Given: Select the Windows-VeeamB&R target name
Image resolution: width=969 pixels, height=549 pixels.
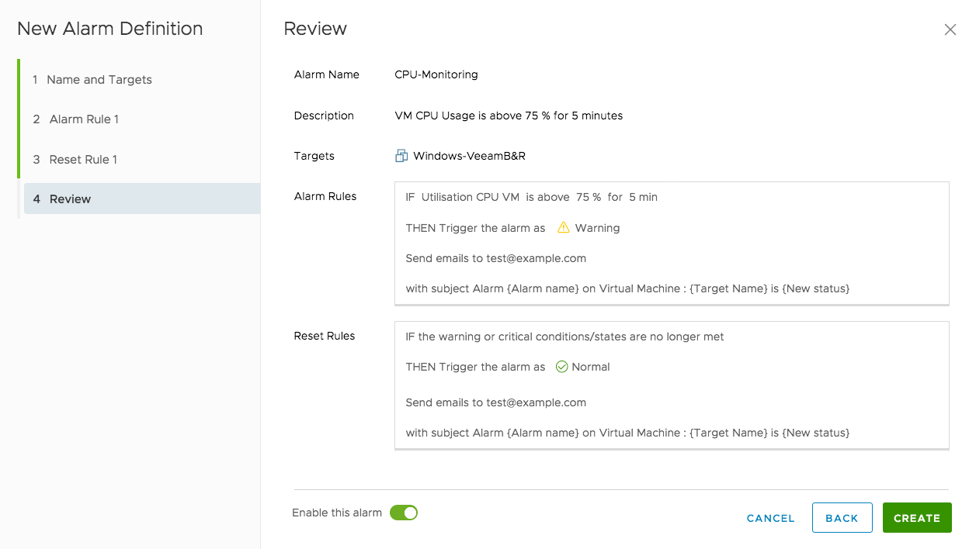Looking at the screenshot, I should tap(469, 156).
